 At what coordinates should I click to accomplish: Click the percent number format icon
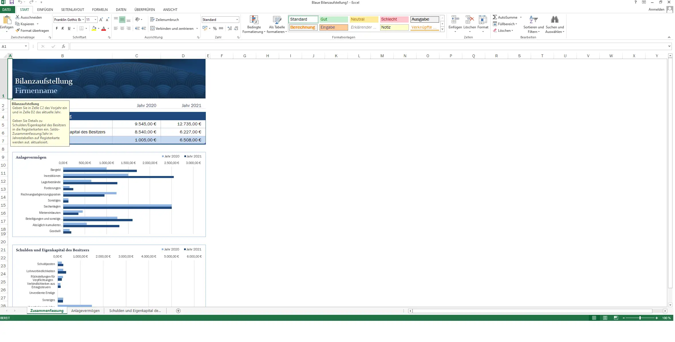click(215, 28)
